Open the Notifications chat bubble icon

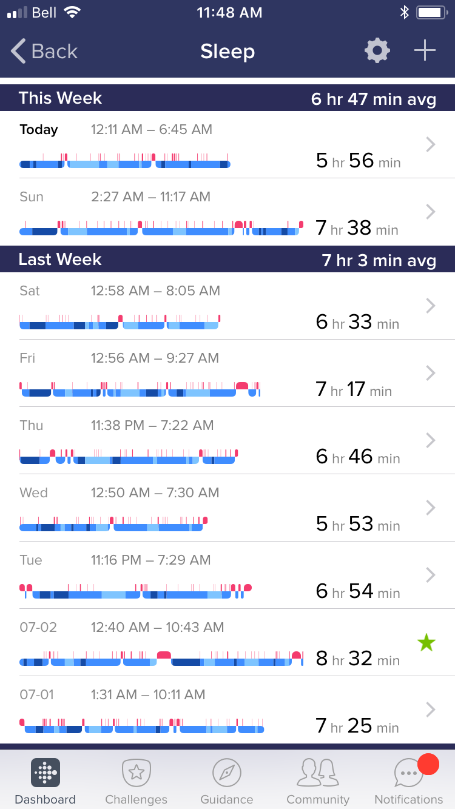click(x=408, y=774)
